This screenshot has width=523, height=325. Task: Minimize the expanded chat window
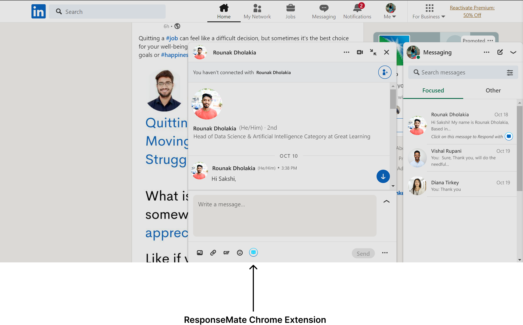(x=373, y=52)
